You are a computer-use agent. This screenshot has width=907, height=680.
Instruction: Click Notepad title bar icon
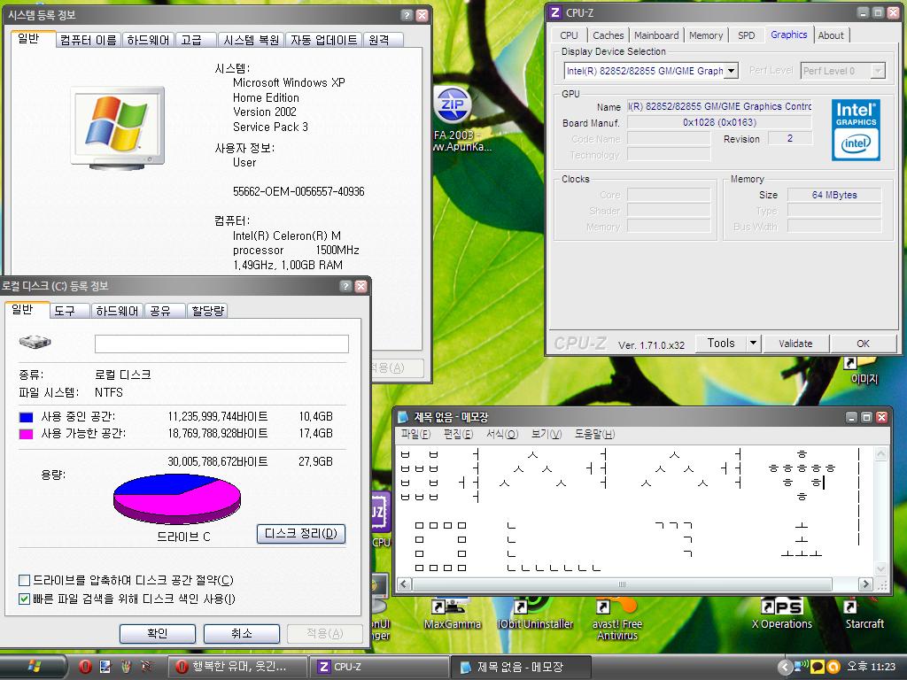(x=403, y=417)
